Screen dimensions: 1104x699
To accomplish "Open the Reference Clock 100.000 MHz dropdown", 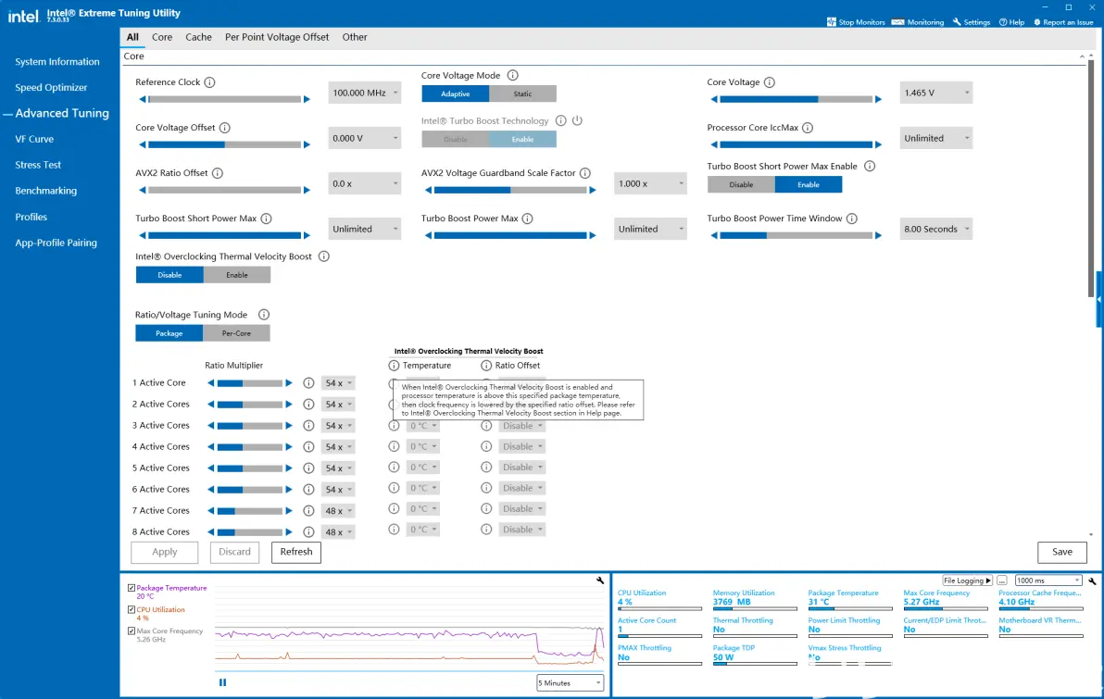I will [365, 93].
